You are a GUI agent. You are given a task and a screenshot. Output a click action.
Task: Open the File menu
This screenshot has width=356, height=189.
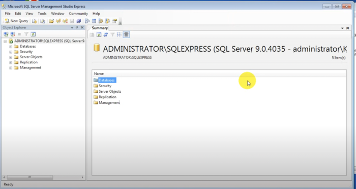tap(8, 14)
